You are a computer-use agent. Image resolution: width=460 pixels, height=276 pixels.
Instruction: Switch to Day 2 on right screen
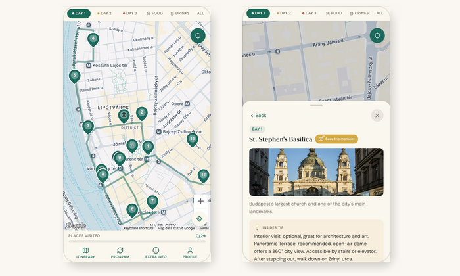pos(284,14)
